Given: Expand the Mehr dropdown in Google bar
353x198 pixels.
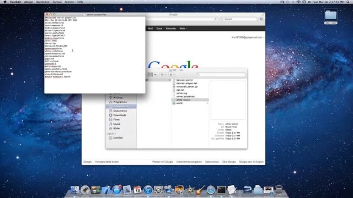Looking at the screenshot, I should (183, 29).
